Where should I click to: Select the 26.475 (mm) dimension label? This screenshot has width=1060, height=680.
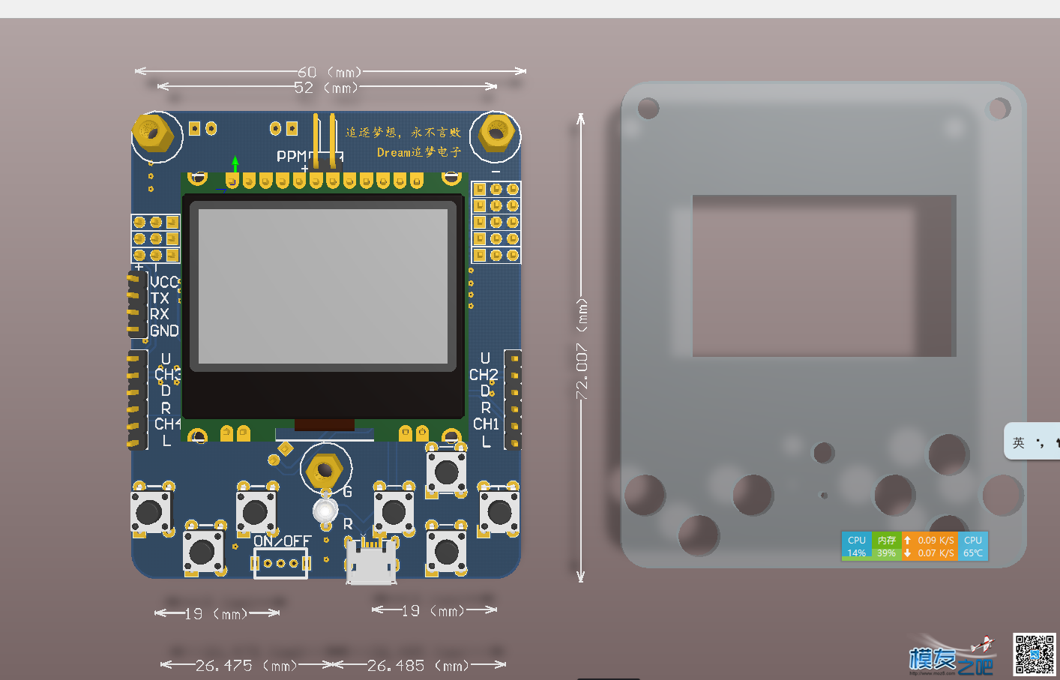pos(246,665)
